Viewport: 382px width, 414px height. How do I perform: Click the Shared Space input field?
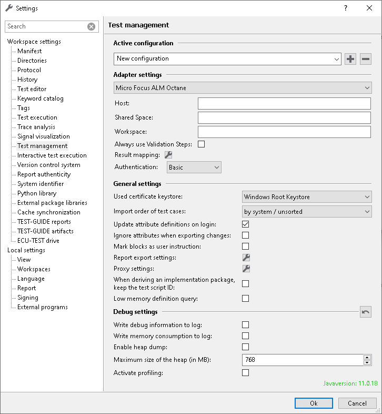284,117
